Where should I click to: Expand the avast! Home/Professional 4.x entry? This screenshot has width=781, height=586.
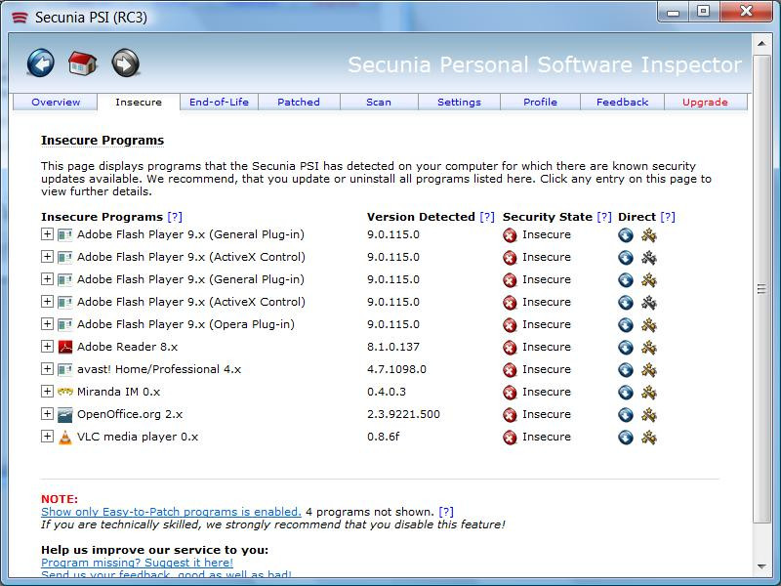47,369
